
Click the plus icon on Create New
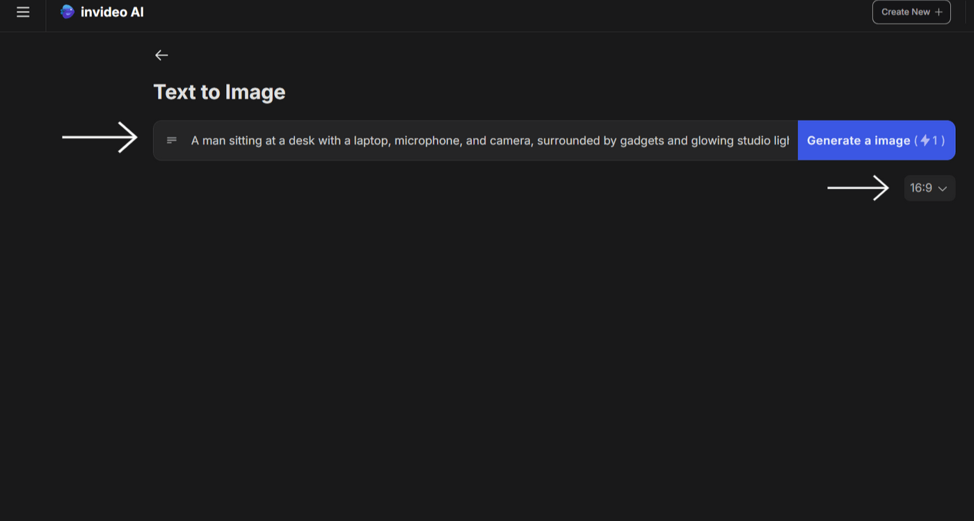coord(937,12)
